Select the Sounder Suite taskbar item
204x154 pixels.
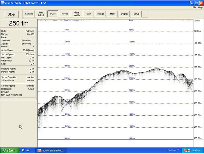[51, 151]
